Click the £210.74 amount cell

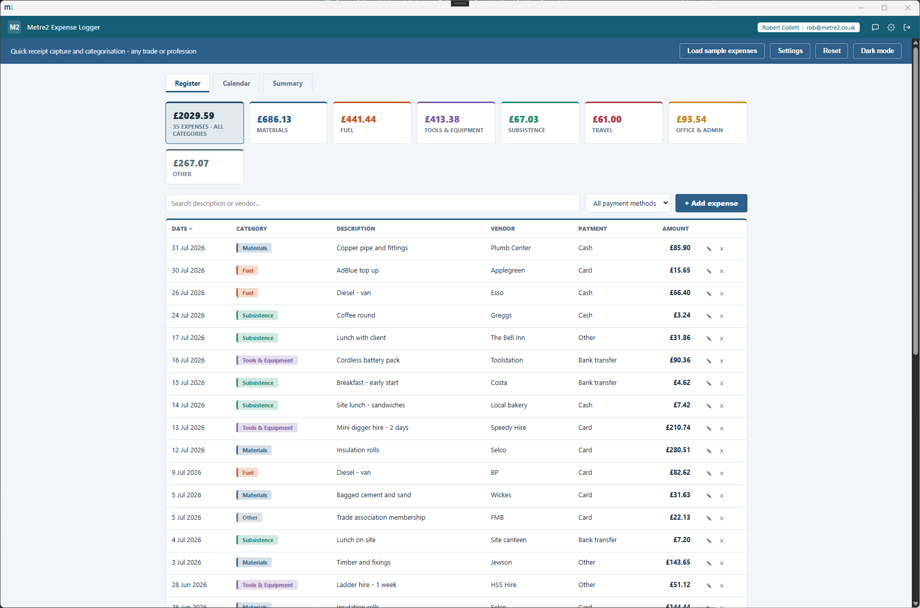678,428
